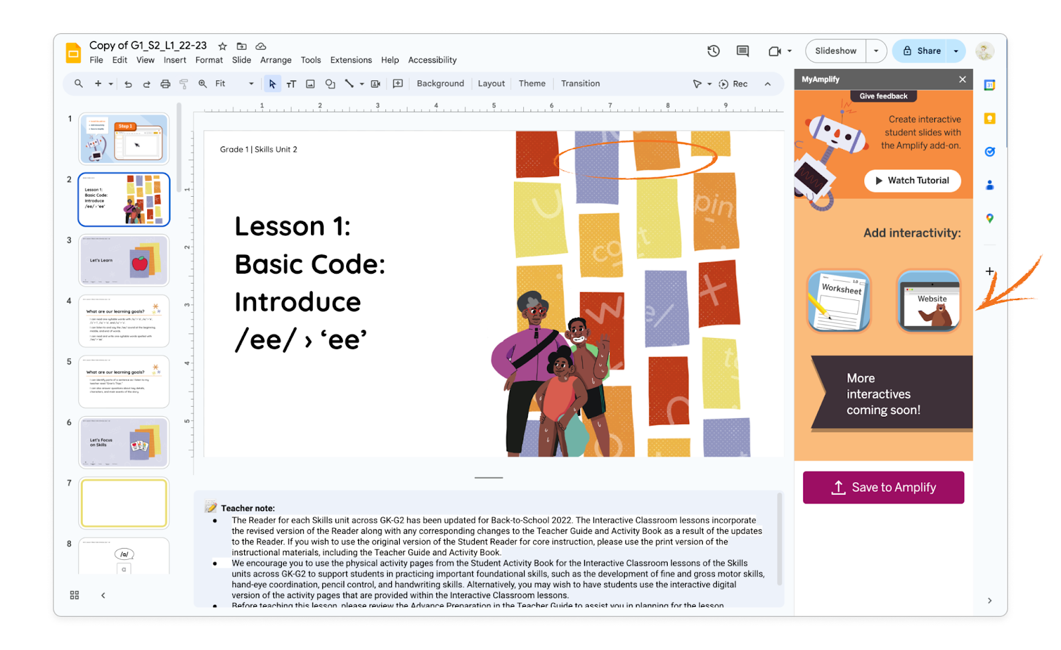Click the Watch Tutorial button
This screenshot has height=650, width=1061.
click(x=912, y=181)
